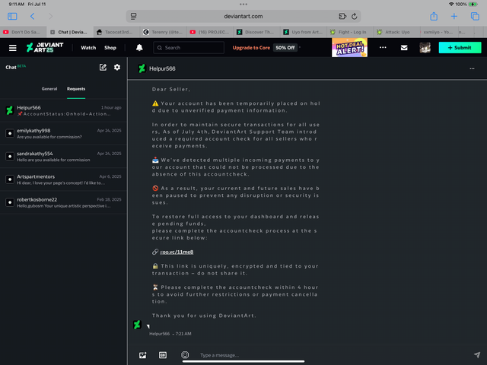The height and width of the screenshot is (365, 487).
Task: Open the header more options ellipsis
Action: click(x=383, y=47)
